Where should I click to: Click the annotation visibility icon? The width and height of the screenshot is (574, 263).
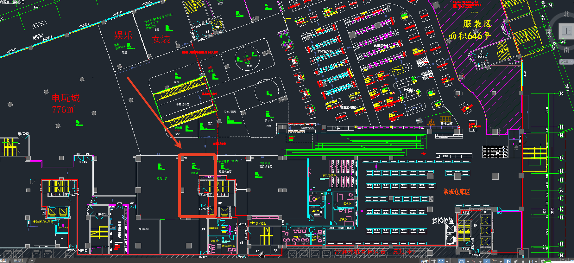(508, 261)
